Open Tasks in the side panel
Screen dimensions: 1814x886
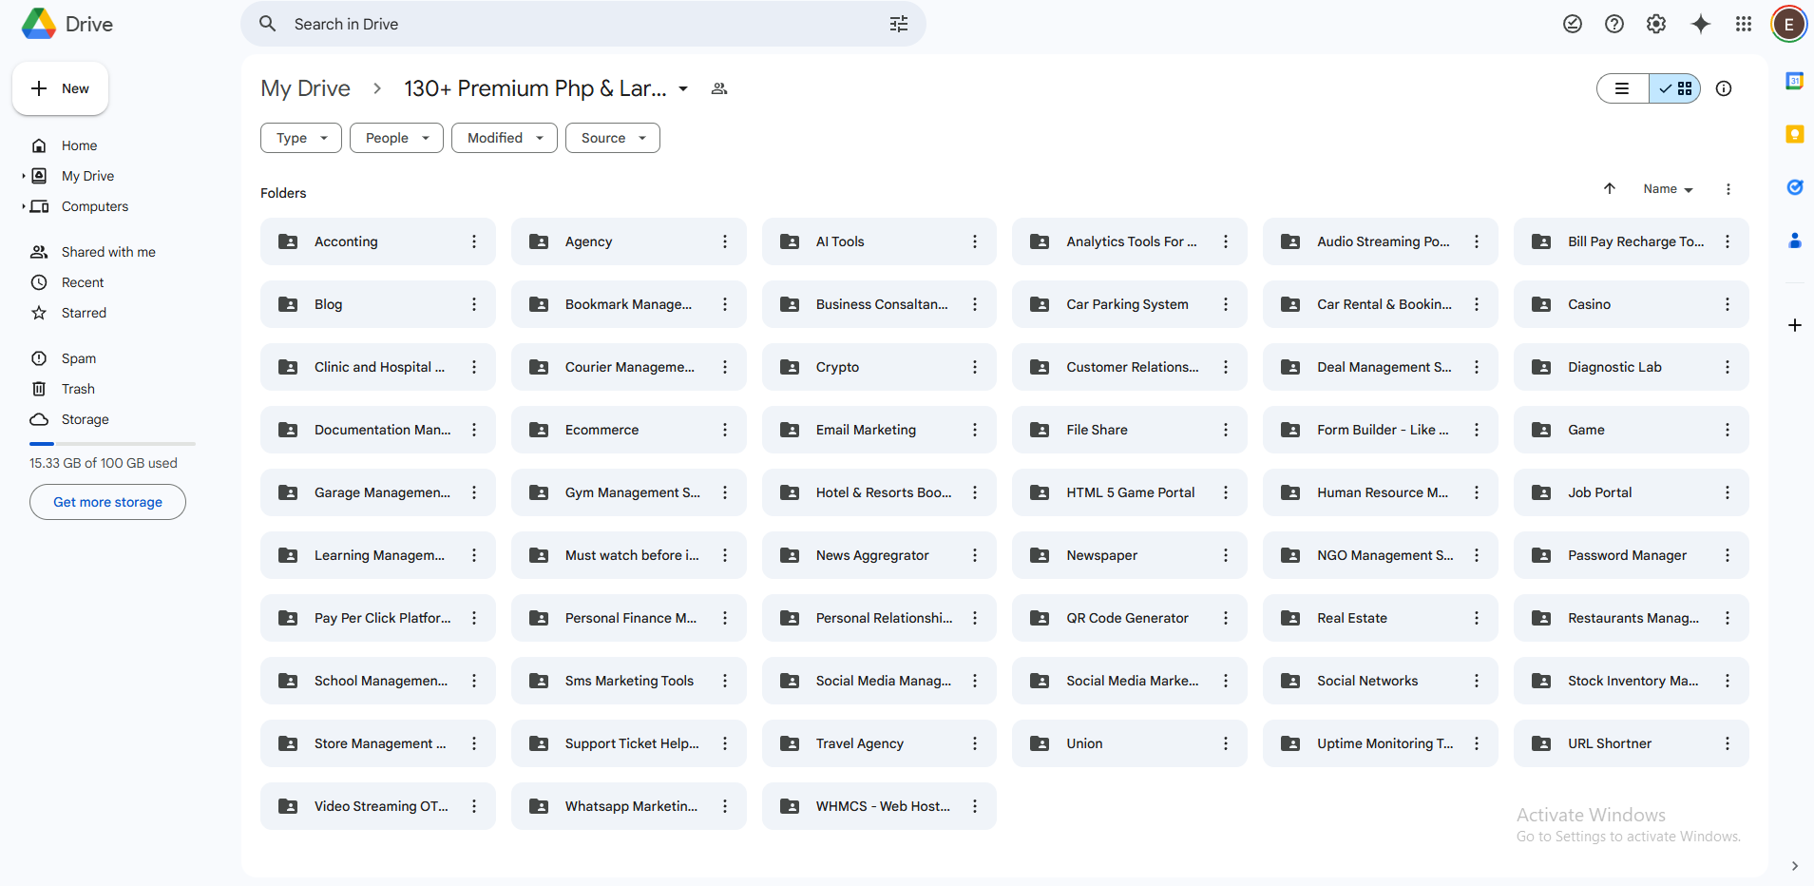1795,187
